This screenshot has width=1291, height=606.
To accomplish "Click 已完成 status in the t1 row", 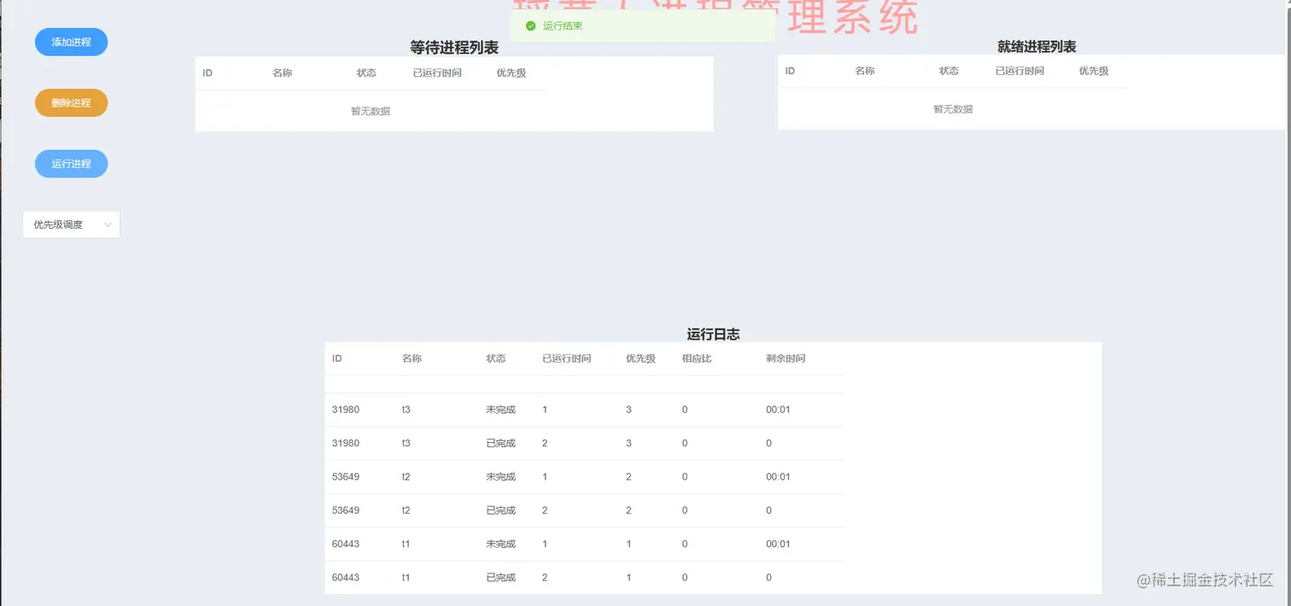I will click(x=501, y=578).
